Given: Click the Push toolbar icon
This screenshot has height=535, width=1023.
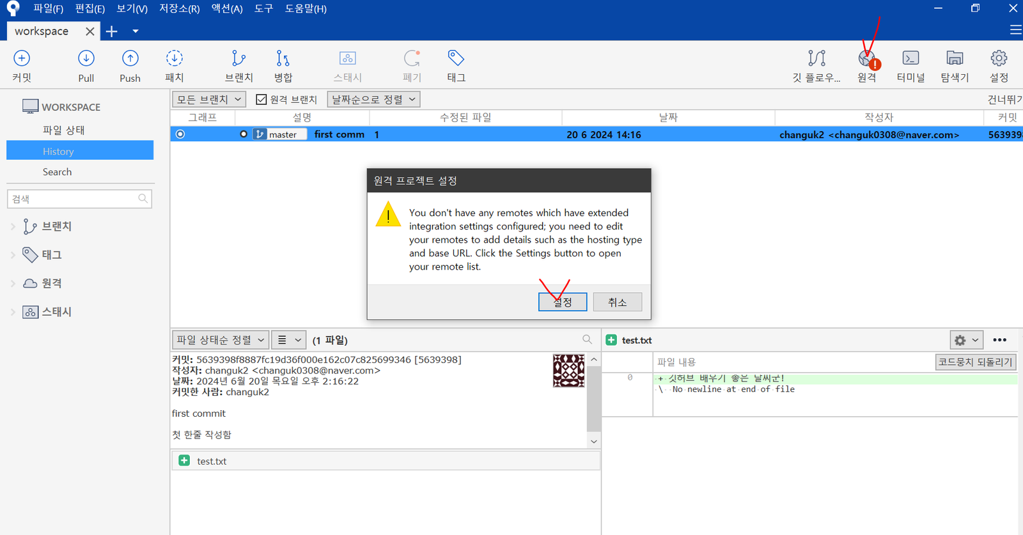Looking at the screenshot, I should click(x=130, y=59).
